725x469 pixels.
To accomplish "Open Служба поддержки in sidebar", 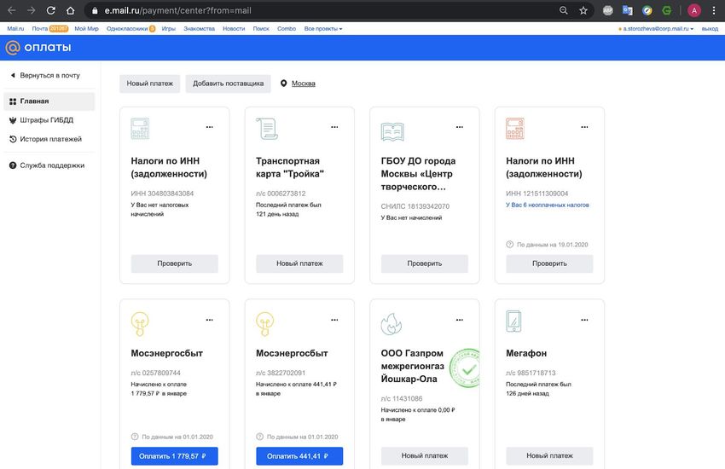I will coord(47,165).
